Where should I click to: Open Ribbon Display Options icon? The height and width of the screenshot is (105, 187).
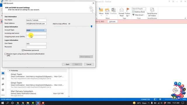click(x=173, y=1)
